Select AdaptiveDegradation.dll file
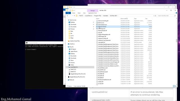This screenshot has height=101, width=180. (104, 35)
